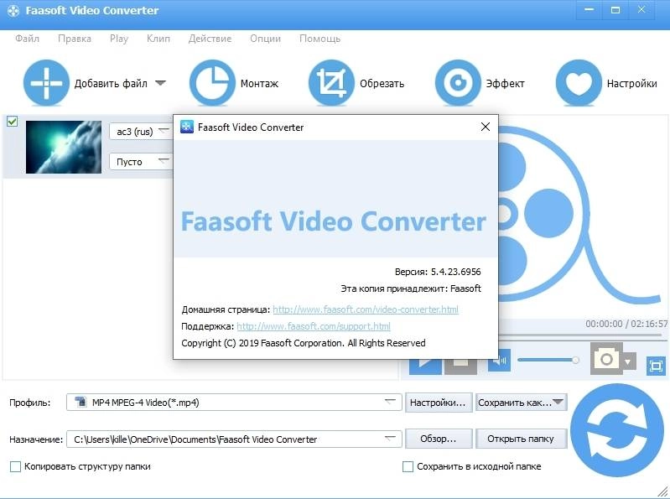The image size is (670, 499).
Task: Open the Play menu
Action: [119, 39]
